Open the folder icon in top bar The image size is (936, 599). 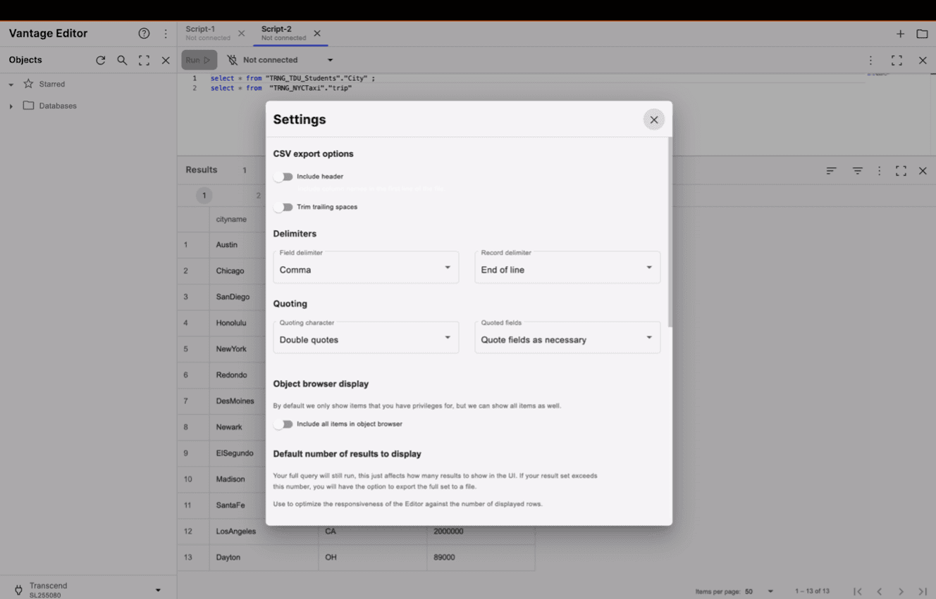coord(922,34)
